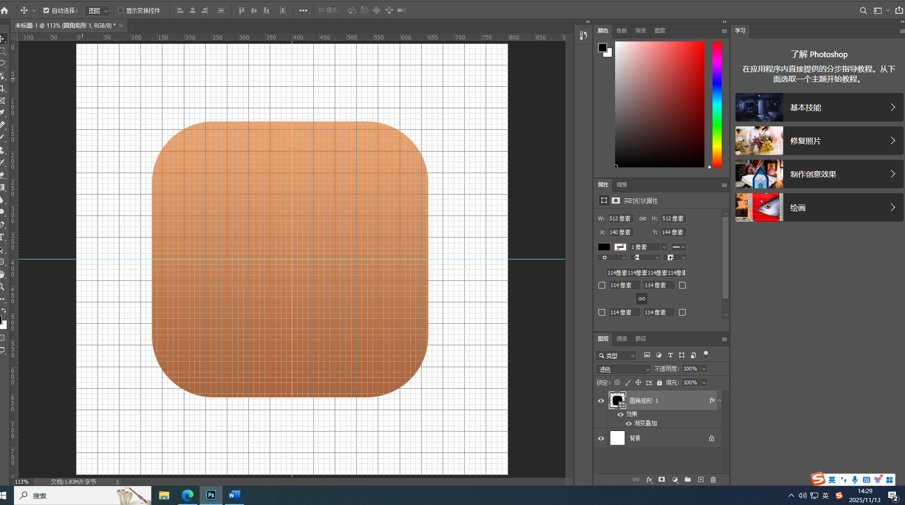Switch to the 色板 tab
This screenshot has width=905, height=505.
tap(622, 31)
